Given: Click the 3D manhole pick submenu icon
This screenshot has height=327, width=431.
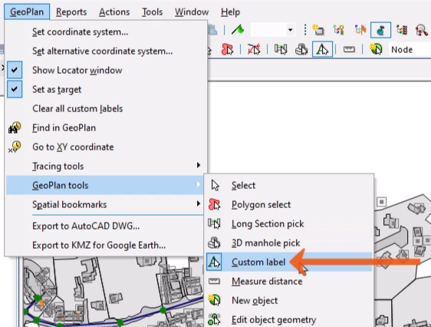Looking at the screenshot, I should pos(214,243).
